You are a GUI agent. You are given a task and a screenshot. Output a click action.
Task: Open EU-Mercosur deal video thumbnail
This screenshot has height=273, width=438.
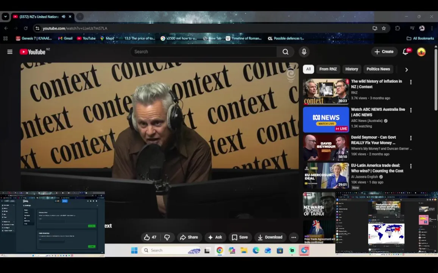[326, 176]
